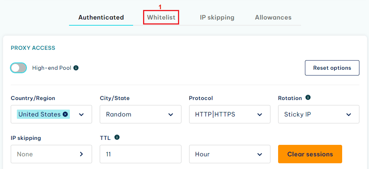Click the High-end Pool label
369x169 pixels.
tap(51, 68)
